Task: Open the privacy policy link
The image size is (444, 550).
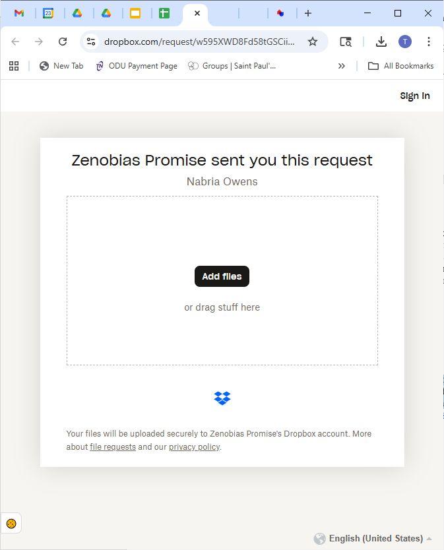Action: pos(194,447)
